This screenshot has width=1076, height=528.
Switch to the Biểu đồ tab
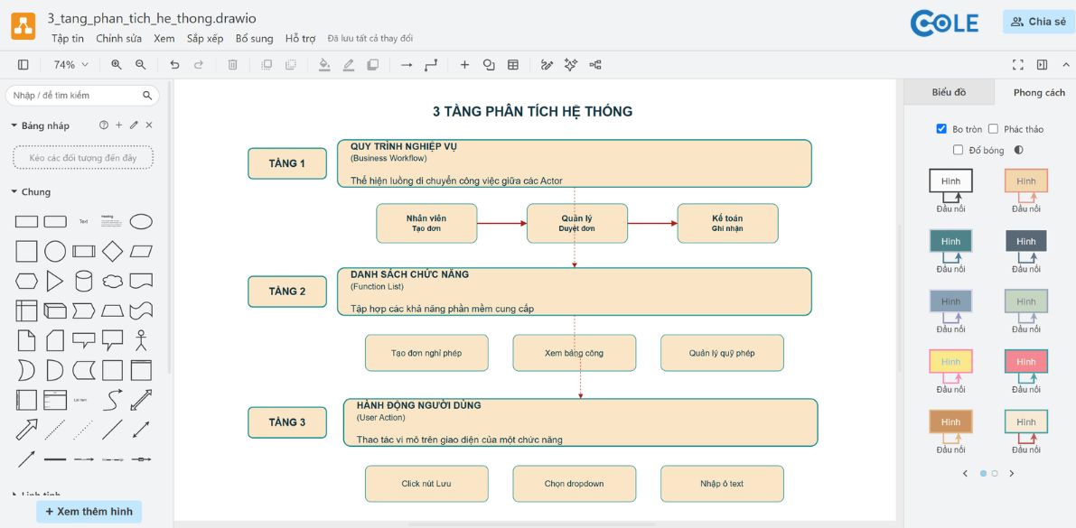(x=949, y=93)
